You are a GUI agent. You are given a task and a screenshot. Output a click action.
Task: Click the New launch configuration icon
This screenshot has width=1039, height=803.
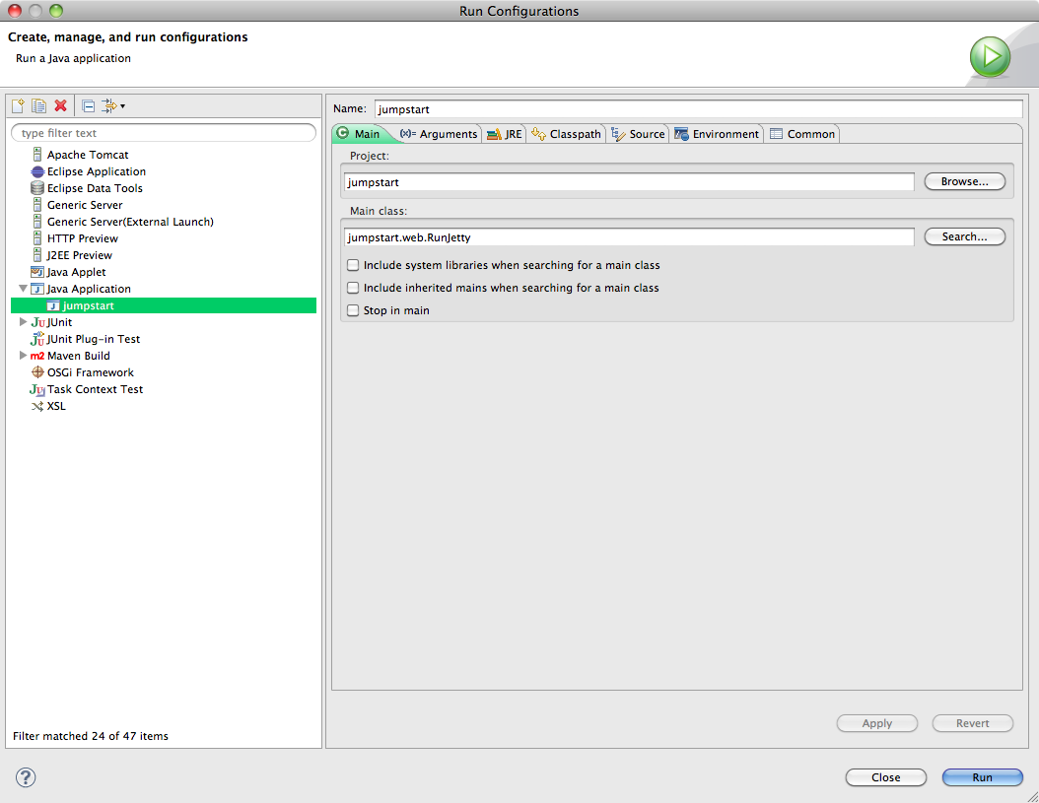(x=18, y=106)
